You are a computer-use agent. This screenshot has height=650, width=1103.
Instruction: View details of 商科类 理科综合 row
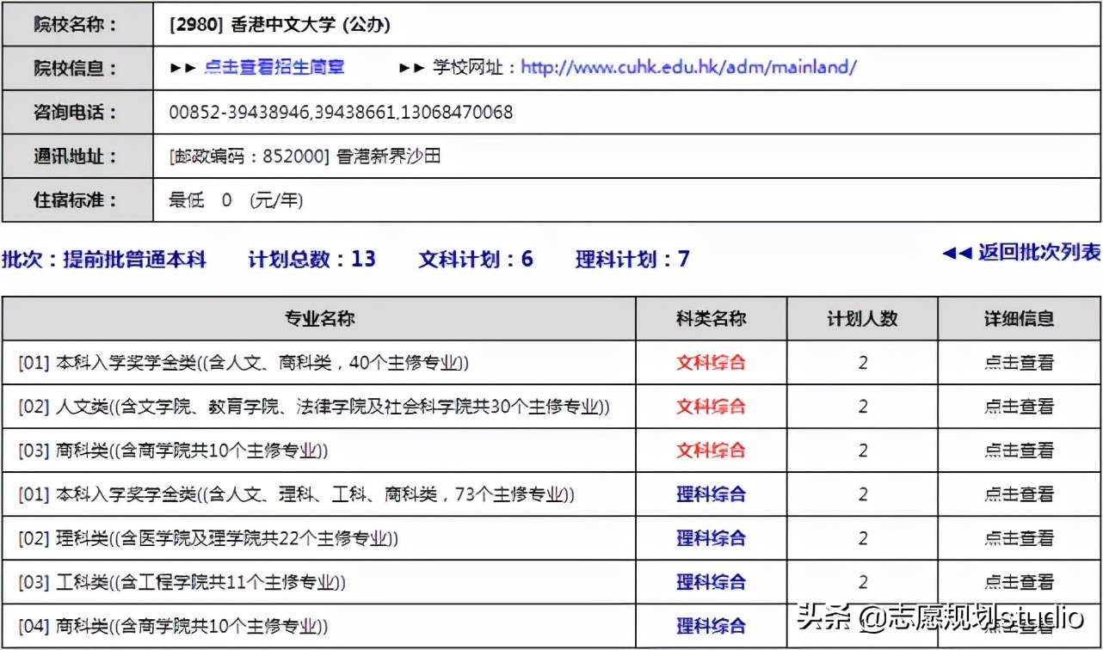click(1020, 626)
